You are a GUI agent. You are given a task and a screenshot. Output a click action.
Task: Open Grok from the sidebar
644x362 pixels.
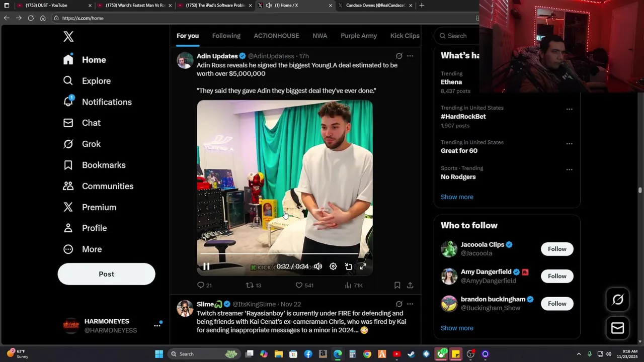click(x=82, y=144)
